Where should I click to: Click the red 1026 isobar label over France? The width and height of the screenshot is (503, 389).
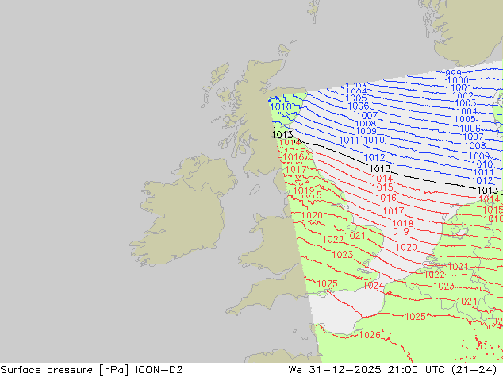click(x=370, y=335)
